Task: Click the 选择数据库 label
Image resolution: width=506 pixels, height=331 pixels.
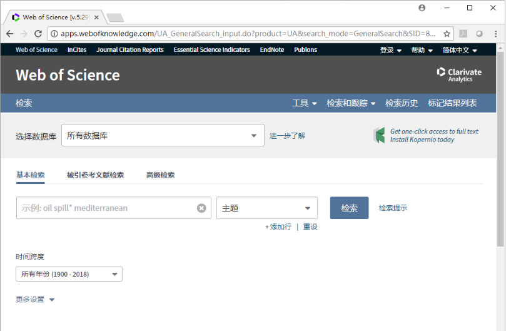Action: coord(36,136)
